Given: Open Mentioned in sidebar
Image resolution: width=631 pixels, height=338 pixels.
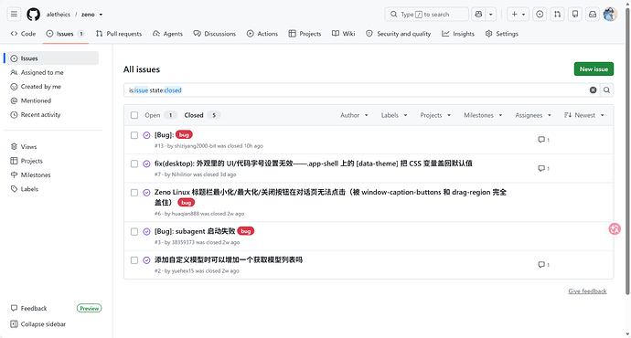Looking at the screenshot, I should click(53, 100).
